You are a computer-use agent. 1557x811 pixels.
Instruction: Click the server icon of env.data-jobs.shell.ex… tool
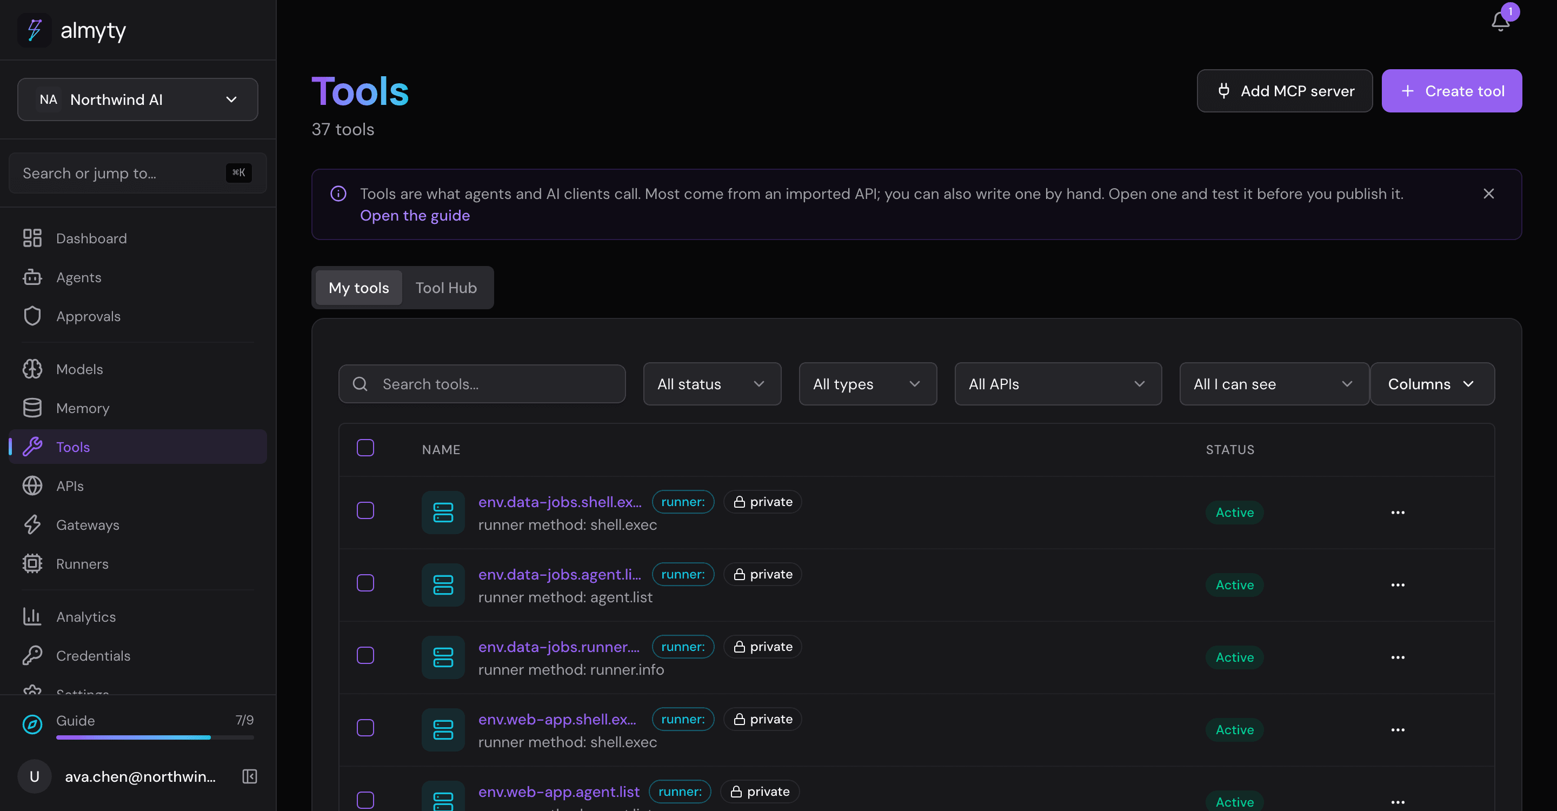point(443,513)
